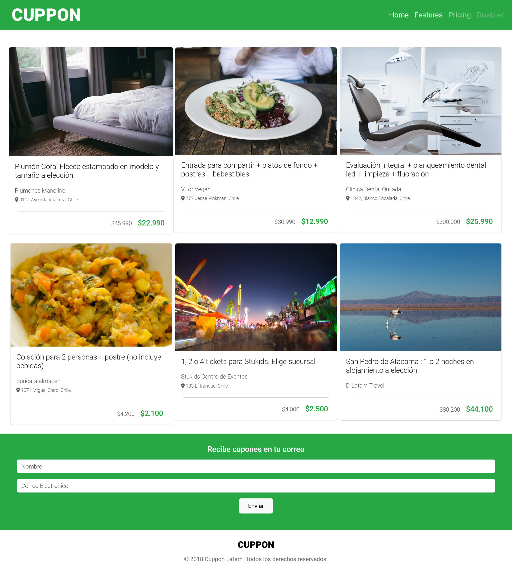
Task: Click the map pin next to 777 Jesse Pinkman
Action: click(183, 198)
